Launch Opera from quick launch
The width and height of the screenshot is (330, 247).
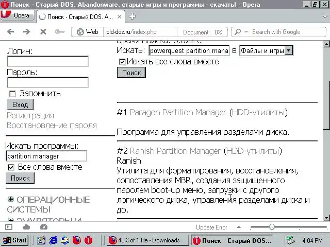coord(88,240)
